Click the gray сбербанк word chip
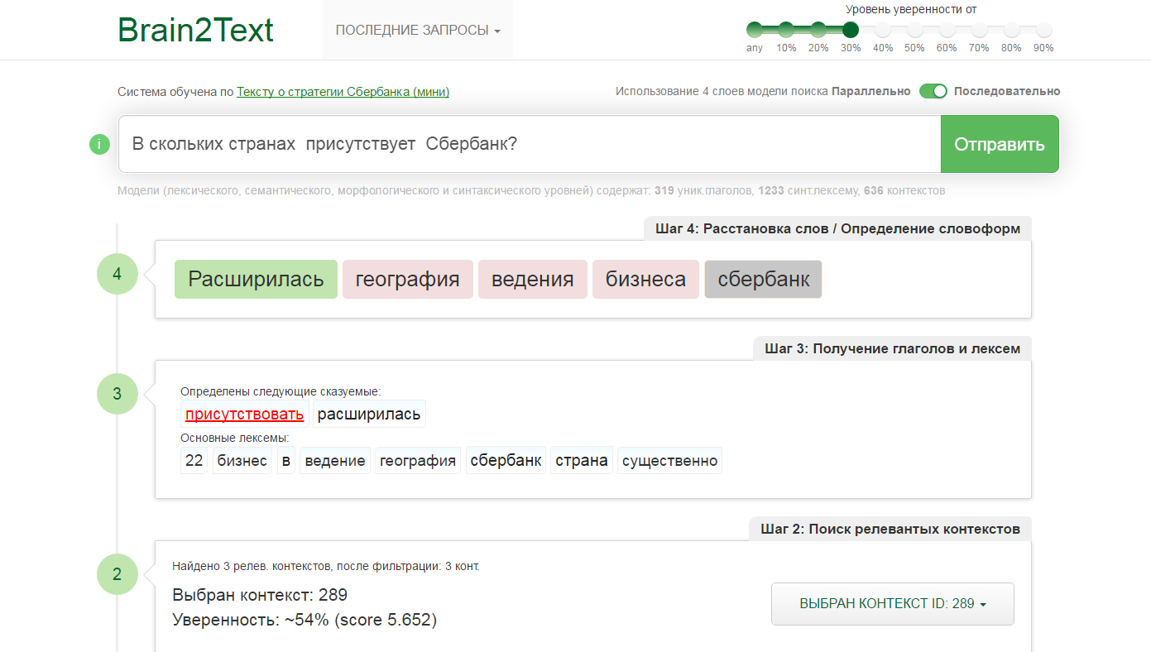This screenshot has height=652, width=1151. (764, 279)
